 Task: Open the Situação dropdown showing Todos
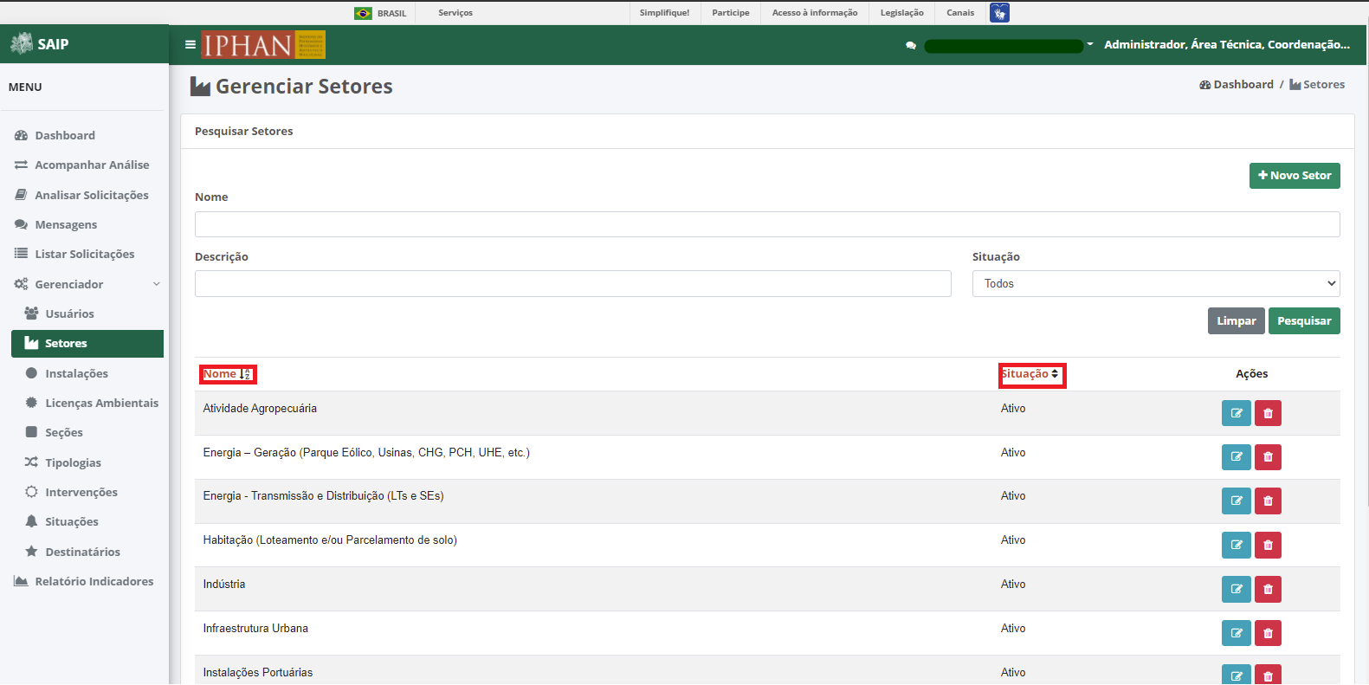pyautogui.click(x=1156, y=284)
